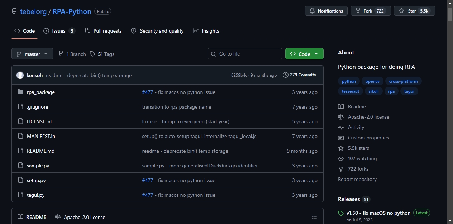Expand the green Code dropdown button
453x224 pixels.
tap(304, 54)
